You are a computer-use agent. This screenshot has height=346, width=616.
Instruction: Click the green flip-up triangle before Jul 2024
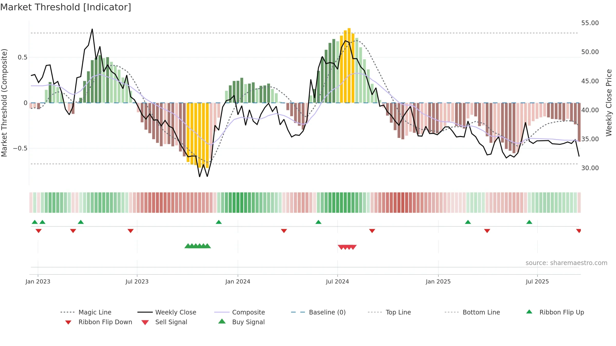tap(318, 222)
